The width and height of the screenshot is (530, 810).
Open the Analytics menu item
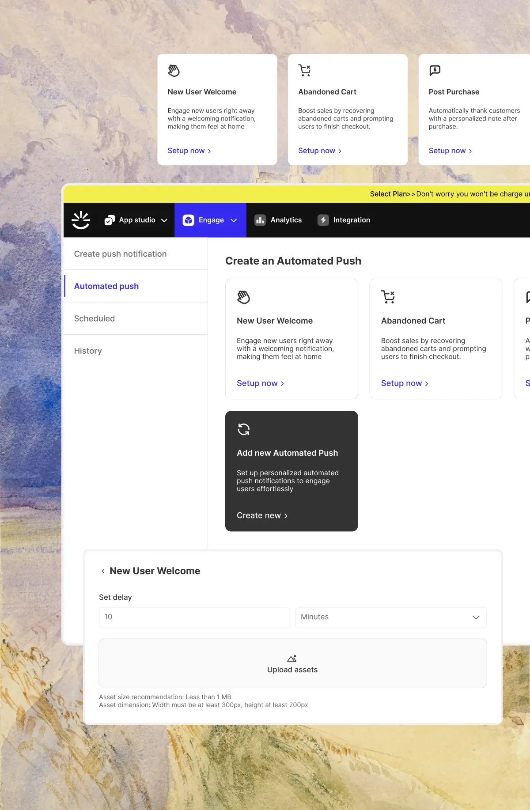pyautogui.click(x=278, y=220)
